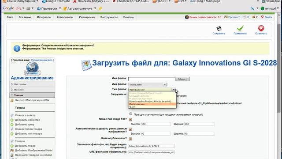The width and height of the screenshot is (282, 159).
Task: Open the Помощь menu
Action: click(129, 17)
